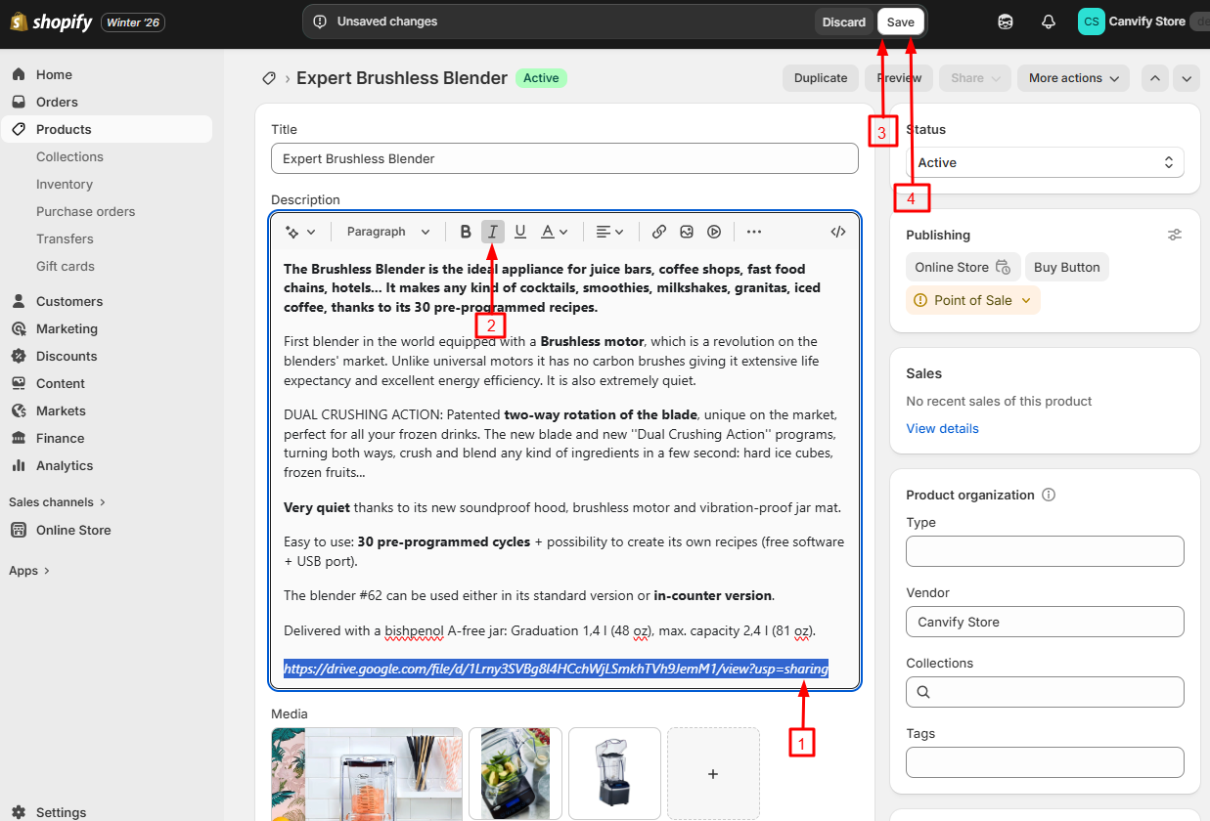
Task: Toggle the Buy Button publishing channel
Action: pyautogui.click(x=1066, y=267)
